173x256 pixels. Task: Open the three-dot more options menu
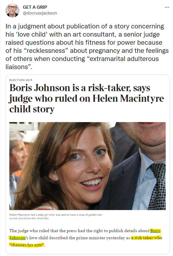[x=167, y=7]
